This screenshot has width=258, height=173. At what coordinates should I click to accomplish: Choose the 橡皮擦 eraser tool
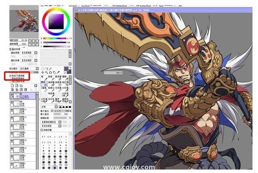click(x=58, y=78)
